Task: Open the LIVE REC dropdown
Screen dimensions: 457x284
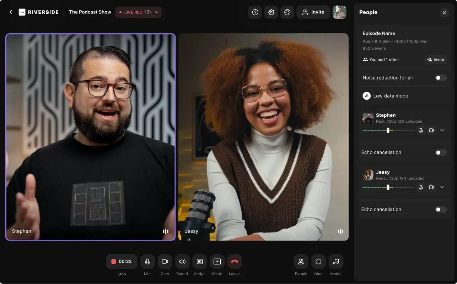Action: [x=156, y=12]
